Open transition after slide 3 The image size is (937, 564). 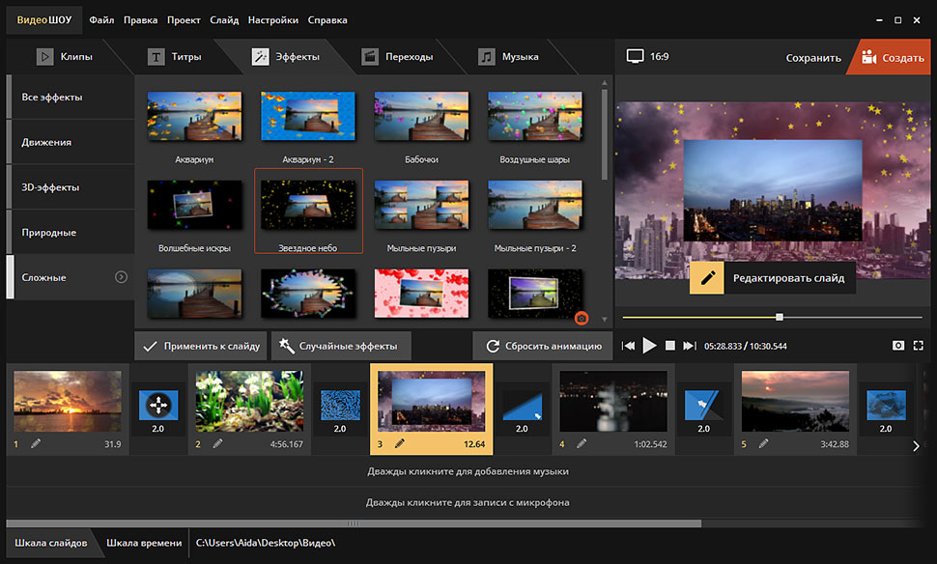coord(523,405)
